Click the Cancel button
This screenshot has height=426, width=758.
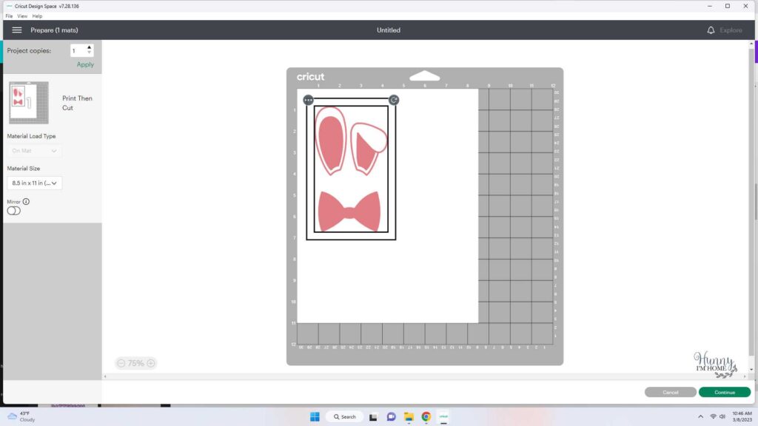tap(670, 392)
